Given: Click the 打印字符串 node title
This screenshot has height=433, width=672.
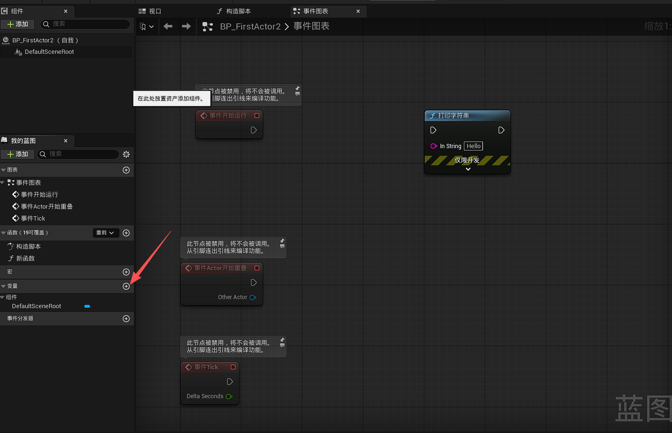Looking at the screenshot, I should tap(453, 116).
